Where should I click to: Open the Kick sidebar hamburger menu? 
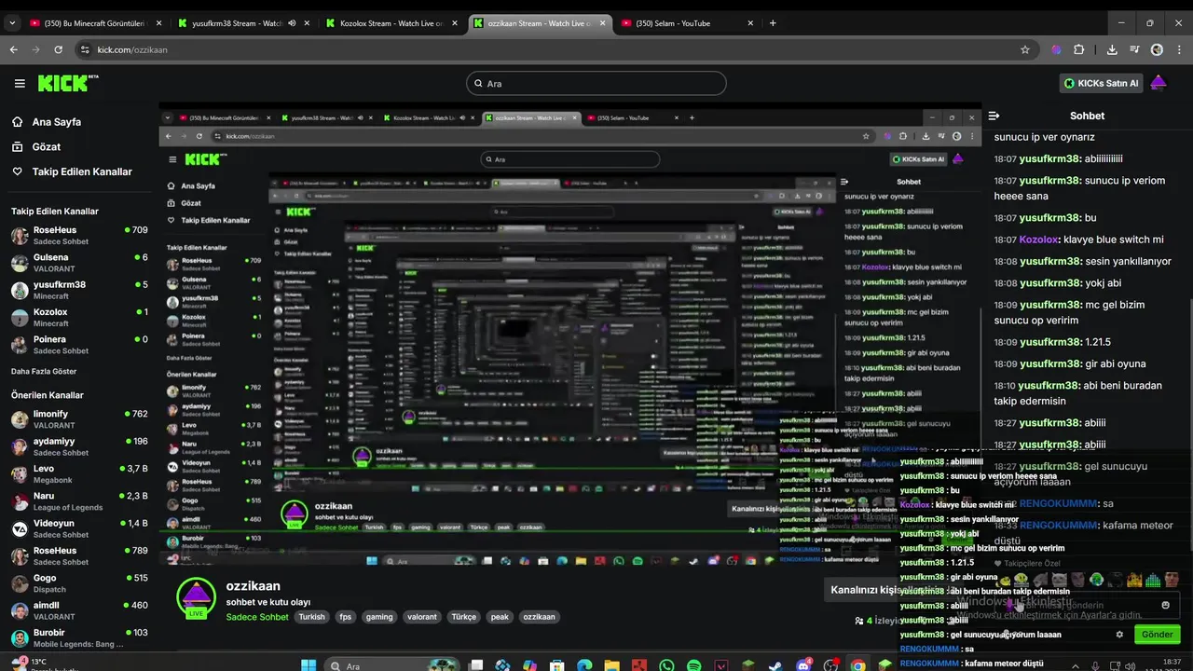coord(20,84)
